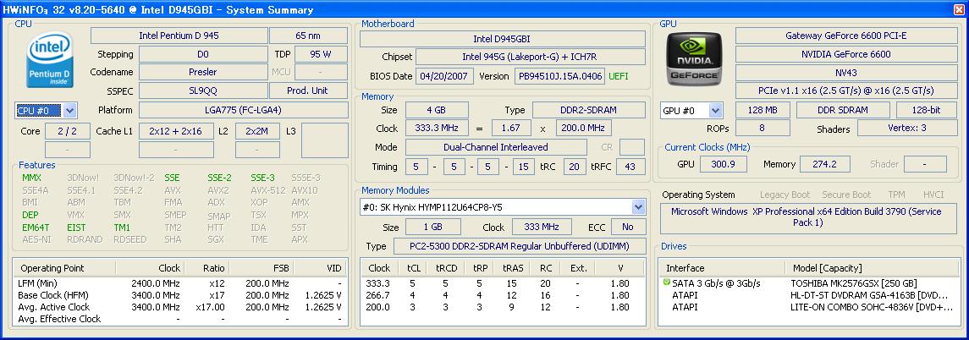Click the tRAS column header

(512, 268)
